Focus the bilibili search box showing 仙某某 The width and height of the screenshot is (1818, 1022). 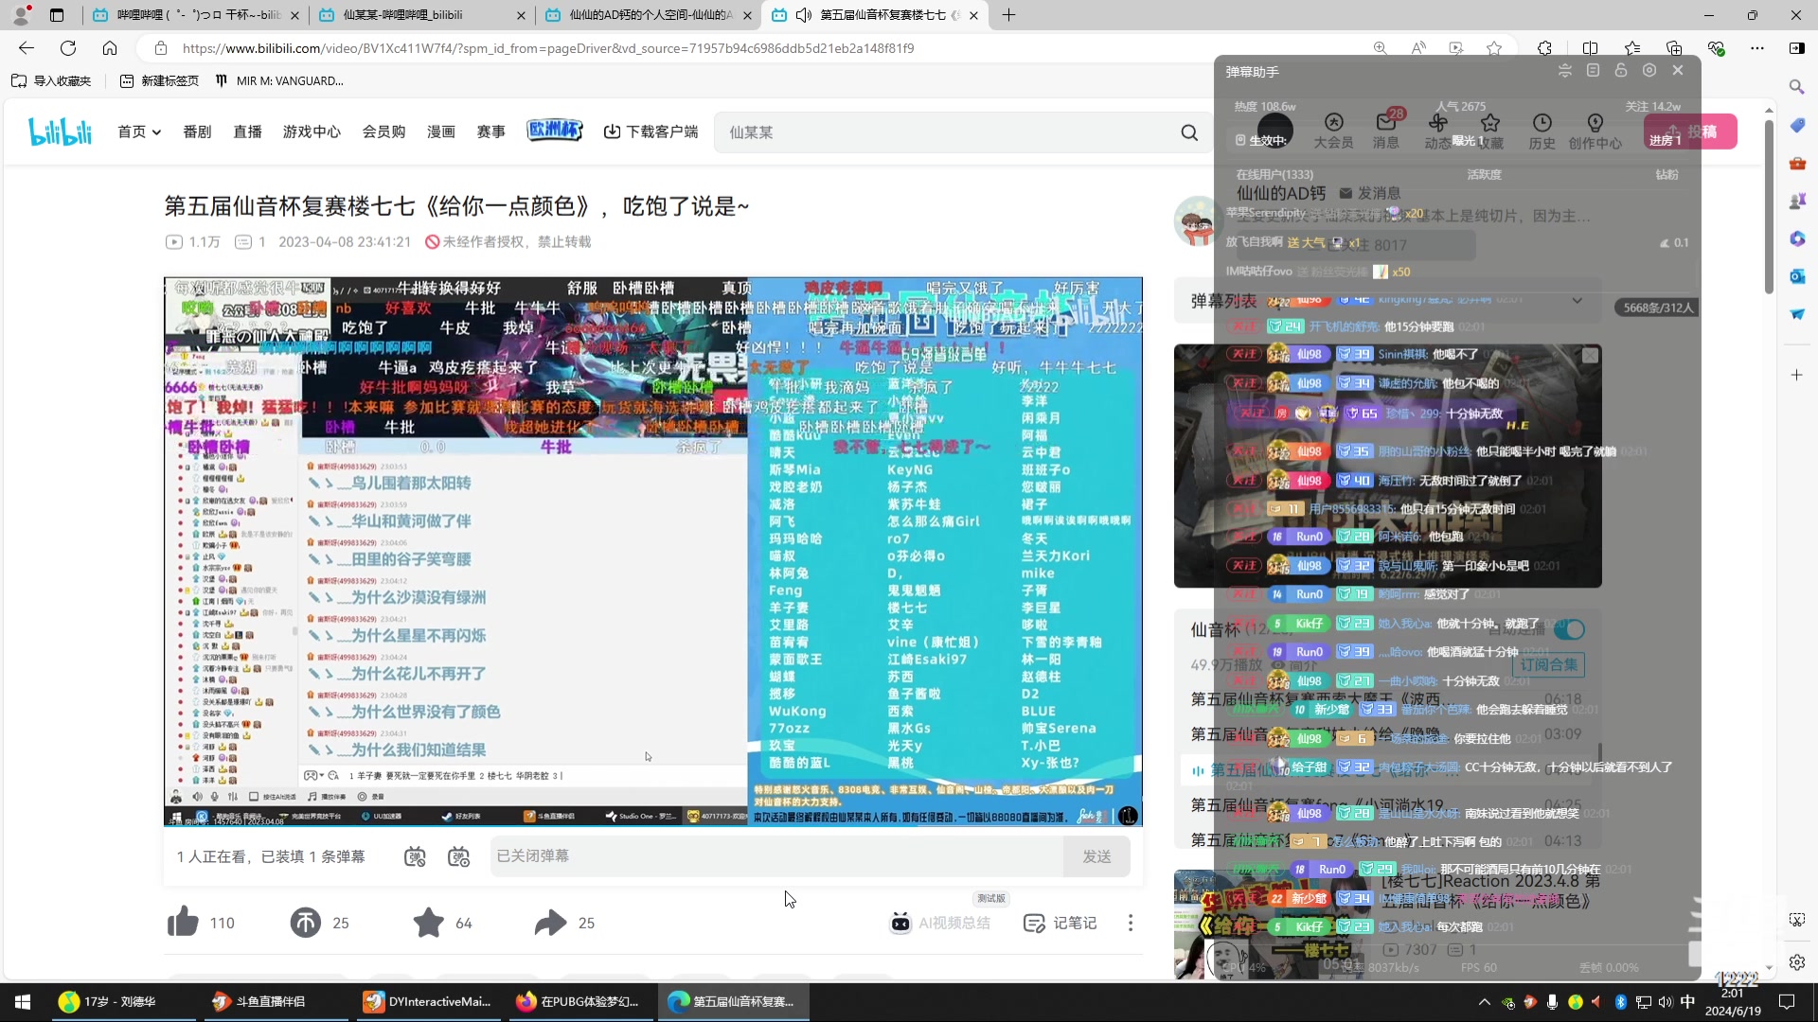(x=947, y=132)
